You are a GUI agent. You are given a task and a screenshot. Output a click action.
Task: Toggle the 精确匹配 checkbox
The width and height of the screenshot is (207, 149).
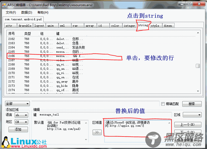coord(163,104)
